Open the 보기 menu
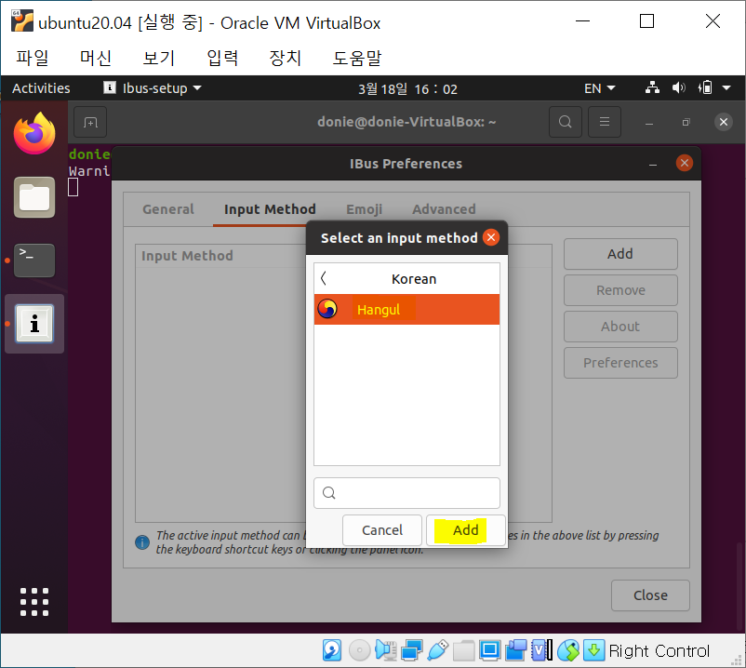The height and width of the screenshot is (668, 746). pos(159,58)
